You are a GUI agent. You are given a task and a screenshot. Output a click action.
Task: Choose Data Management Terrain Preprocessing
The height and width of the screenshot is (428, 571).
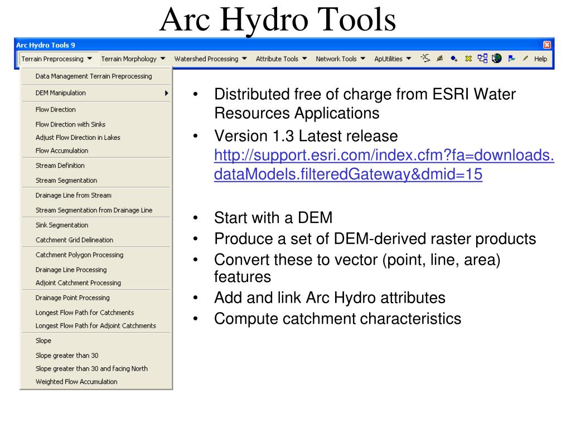click(x=96, y=76)
